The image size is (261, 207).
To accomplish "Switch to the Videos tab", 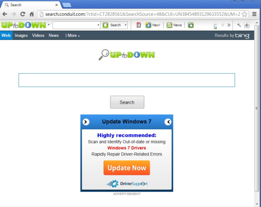I will (x=38, y=35).
